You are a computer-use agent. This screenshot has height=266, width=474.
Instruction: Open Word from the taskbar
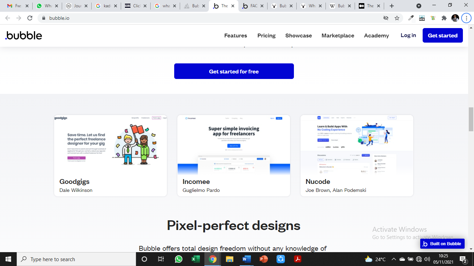pos(246,259)
